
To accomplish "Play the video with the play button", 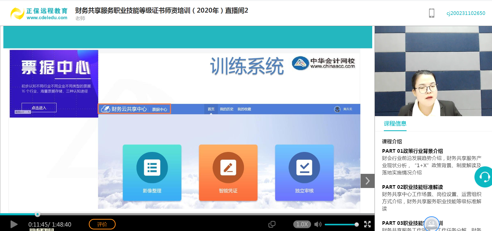I will [14, 224].
